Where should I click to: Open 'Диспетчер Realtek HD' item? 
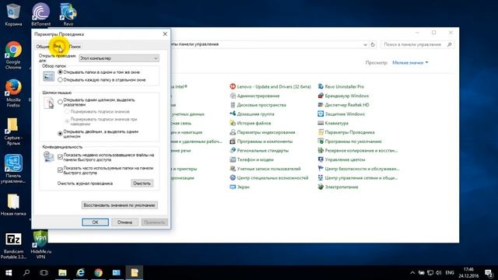pyautogui.click(x=343, y=105)
